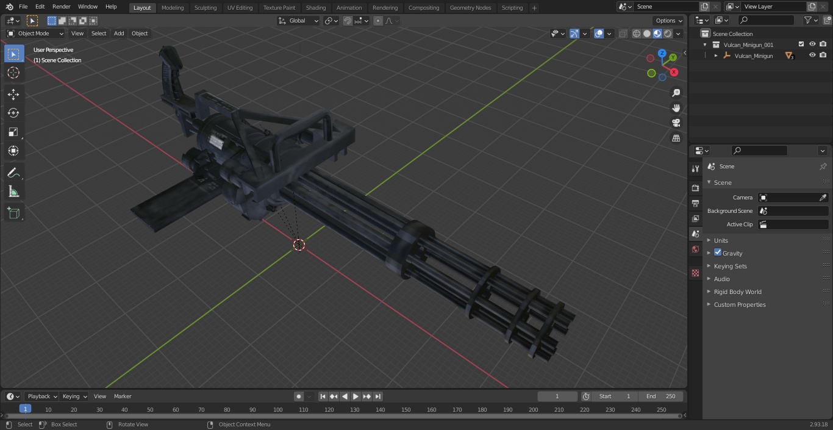The height and width of the screenshot is (430, 833).
Task: Click the End frame field
Action: pyautogui.click(x=661, y=396)
